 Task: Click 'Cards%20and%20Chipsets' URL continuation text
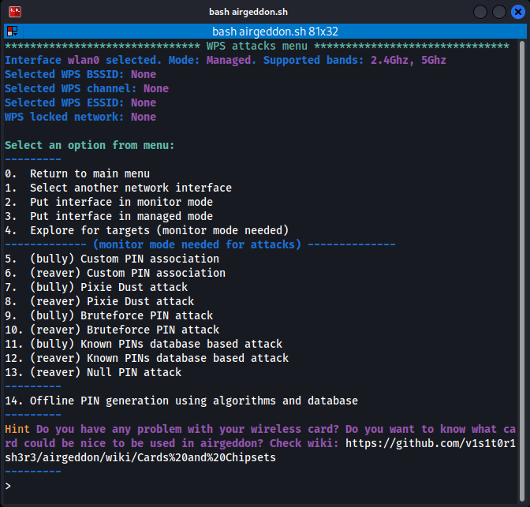(206, 457)
